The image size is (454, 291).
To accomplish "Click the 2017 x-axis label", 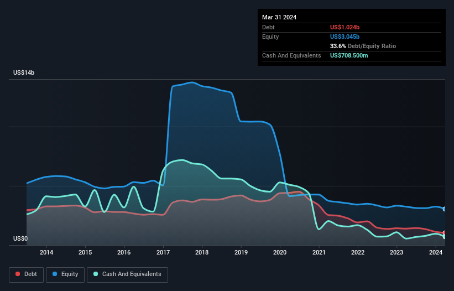I will pyautogui.click(x=163, y=252).
